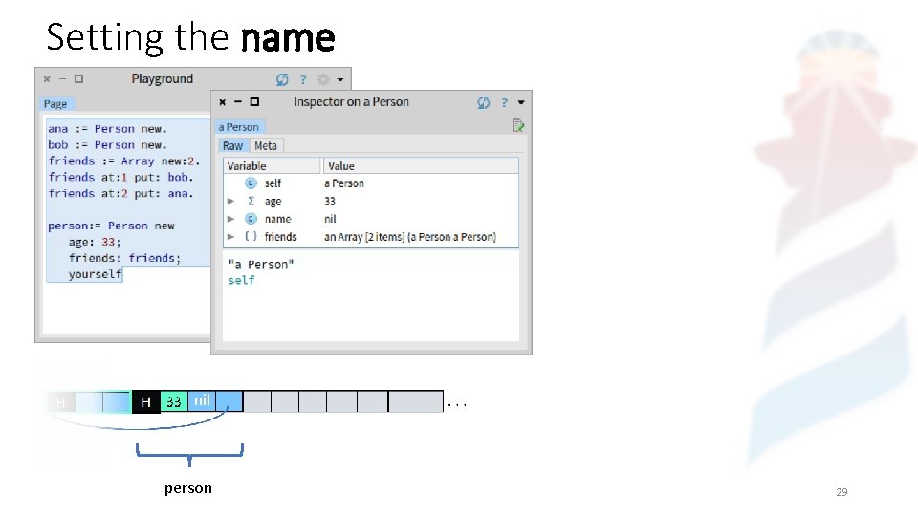The height and width of the screenshot is (516, 918).
Task: Select the value 33 for age
Action: point(330,202)
